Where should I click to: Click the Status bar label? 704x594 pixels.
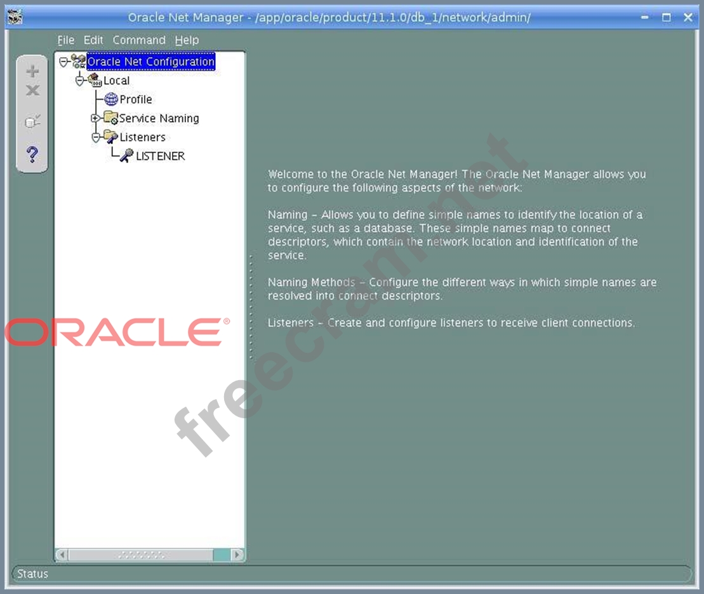33,574
